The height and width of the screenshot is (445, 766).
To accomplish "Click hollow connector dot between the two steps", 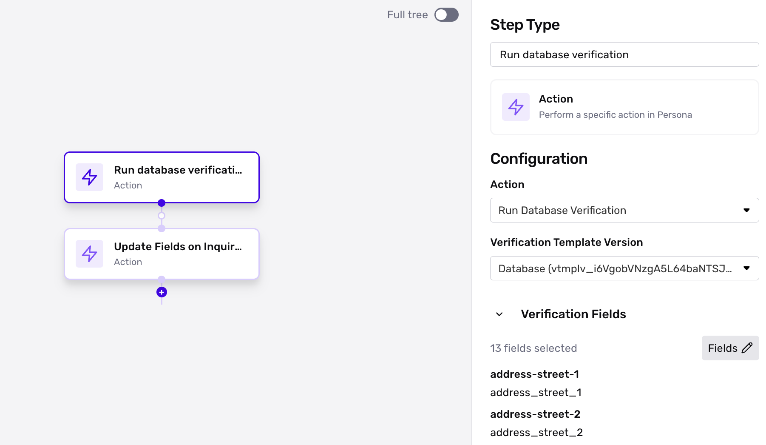I will pos(162,216).
